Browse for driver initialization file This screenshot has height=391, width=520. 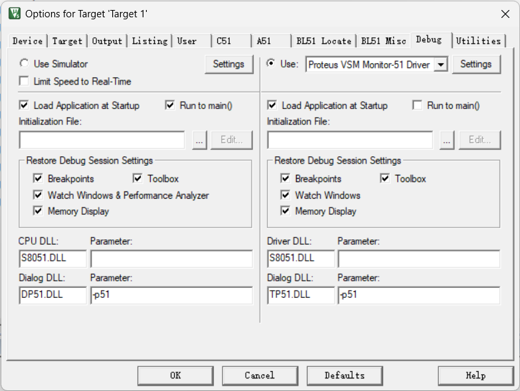447,140
